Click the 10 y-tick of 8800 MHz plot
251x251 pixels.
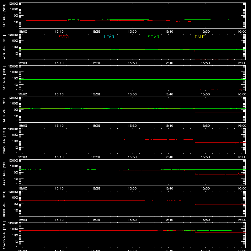coord(16,210)
